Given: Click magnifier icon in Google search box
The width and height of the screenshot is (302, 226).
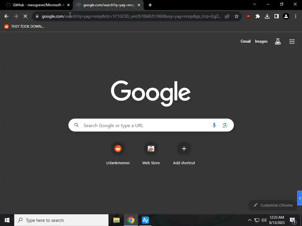Looking at the screenshot, I should tap(76, 125).
